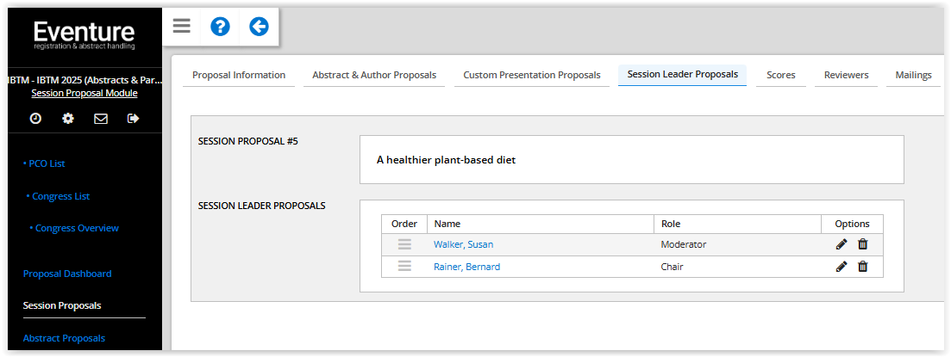Viewport: 951px width, 357px height.
Task: Switch to the Proposal Information tab
Action: coord(239,75)
